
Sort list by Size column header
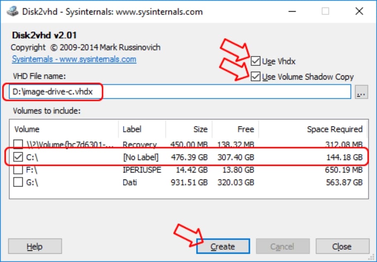point(189,129)
